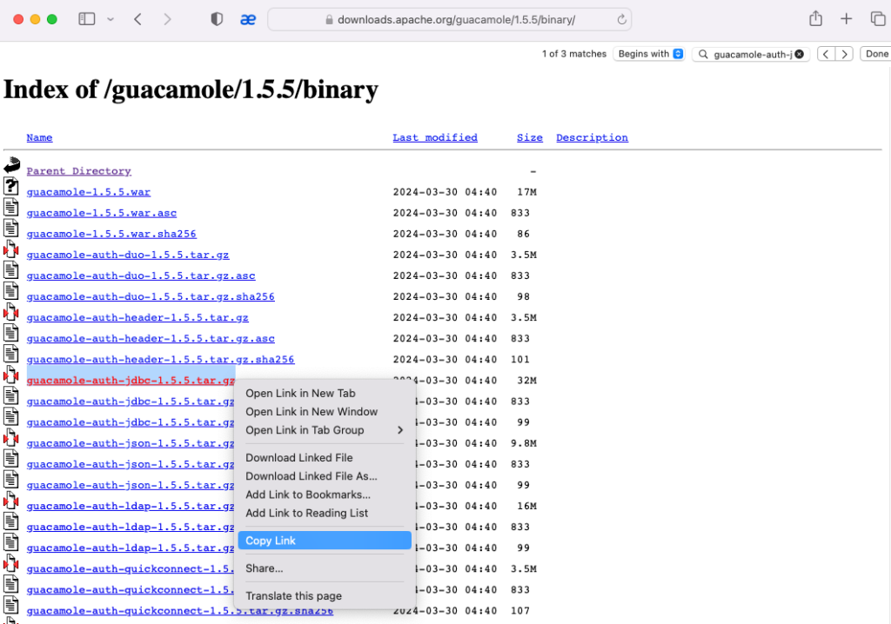
Task: Click the first guacamole-auth-ldap-1.5.5.tar.gz link
Action: click(131, 507)
